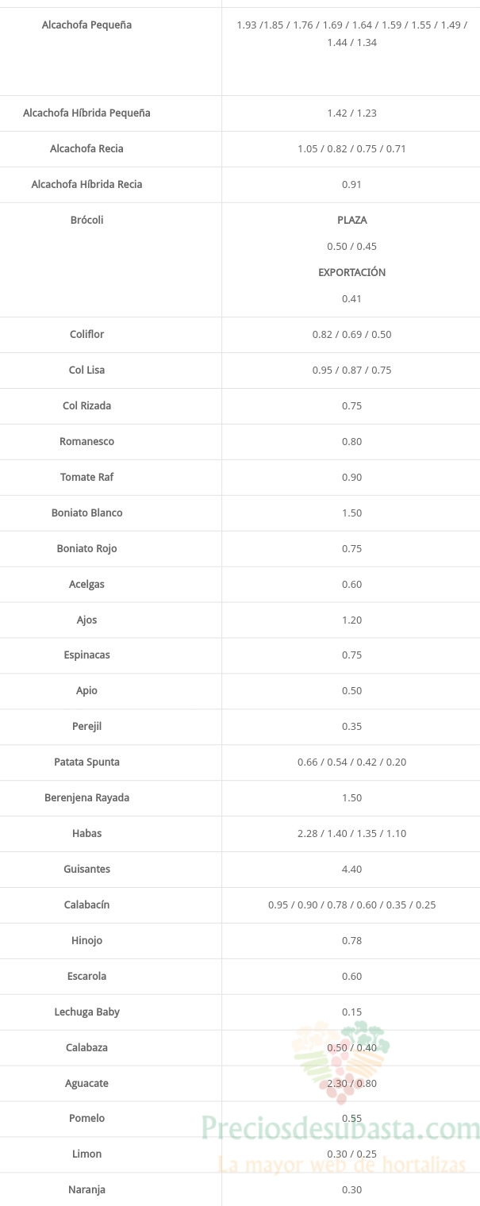This screenshot has height=1206, width=480.
Task: Select the Coliflor prices 0.82 / 0.69 / 0.50
Action: (351, 334)
